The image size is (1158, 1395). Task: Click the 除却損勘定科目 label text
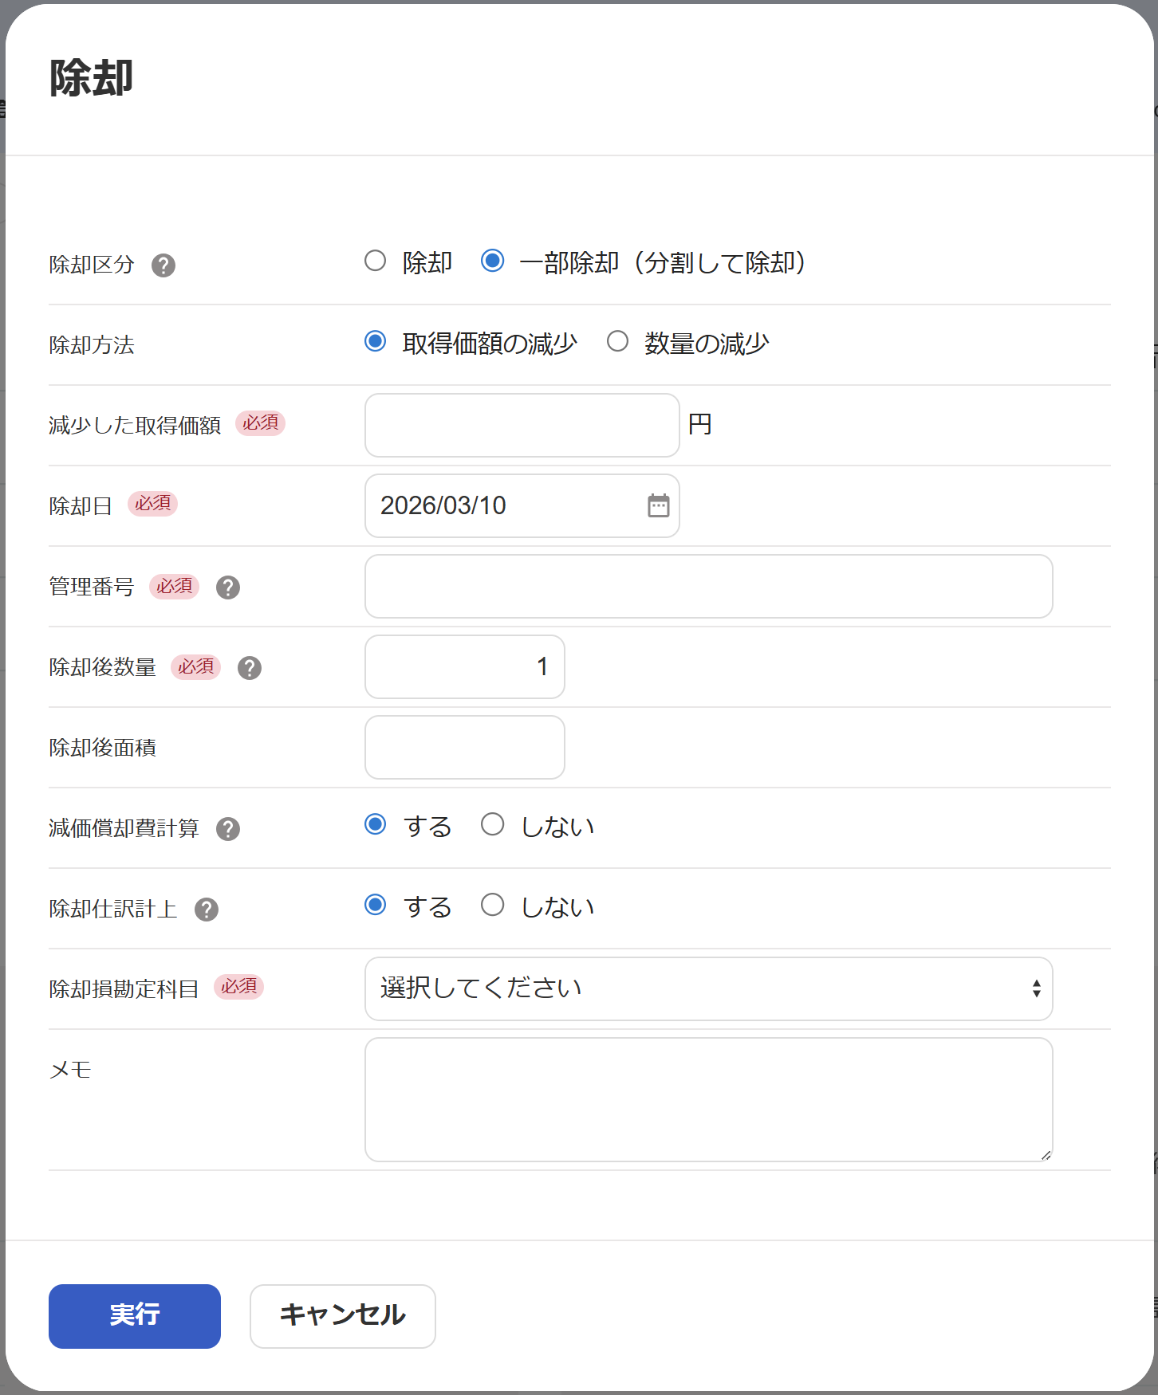tap(124, 988)
